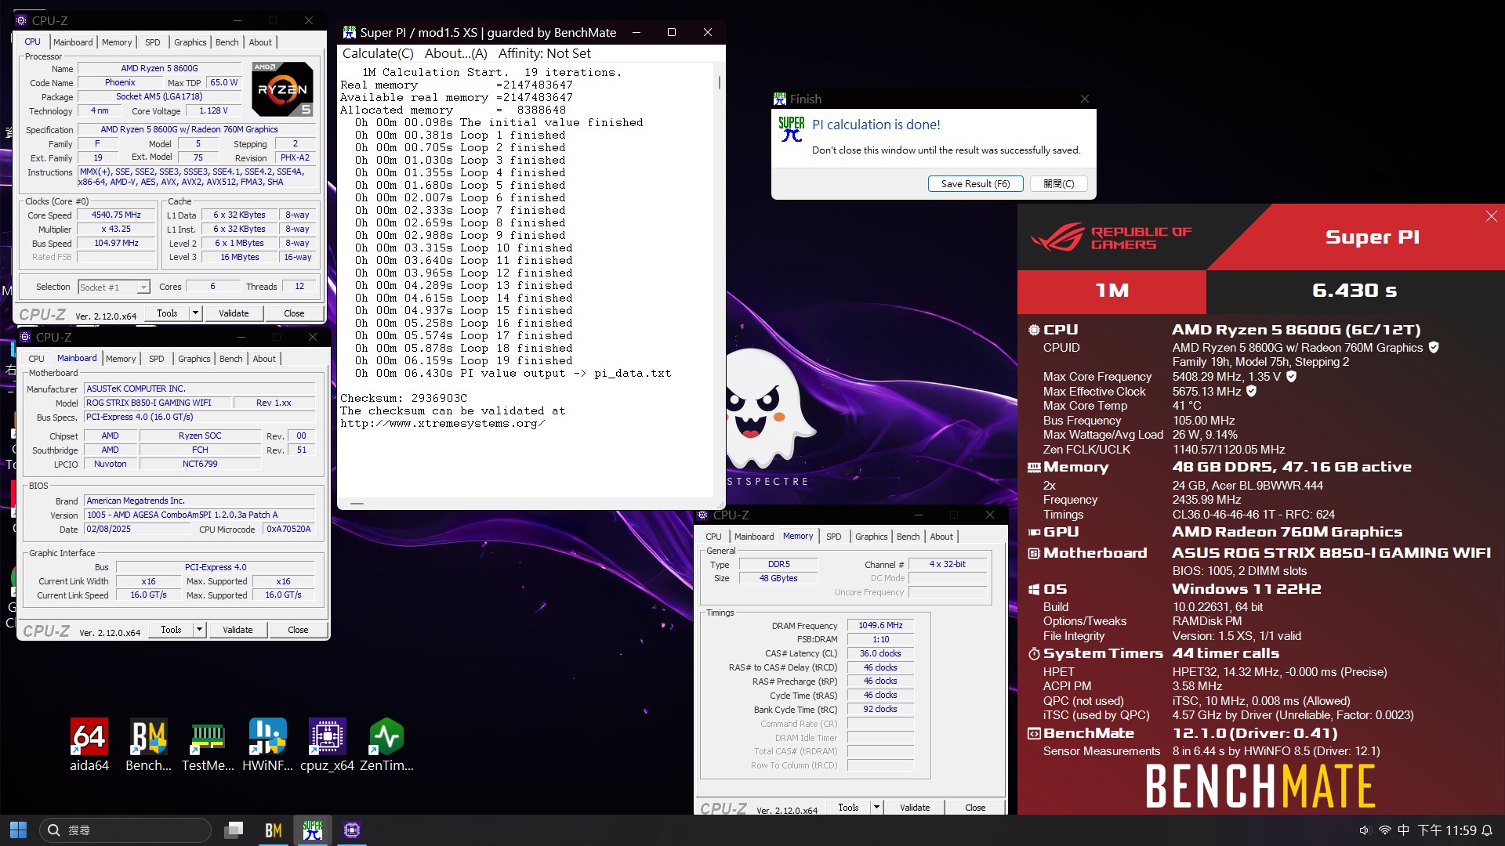Switch the input method indicator 中
1505x846 pixels.
tap(1403, 830)
